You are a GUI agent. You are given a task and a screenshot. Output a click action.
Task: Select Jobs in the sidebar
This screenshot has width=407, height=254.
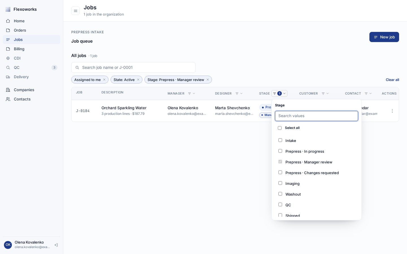tap(31, 40)
